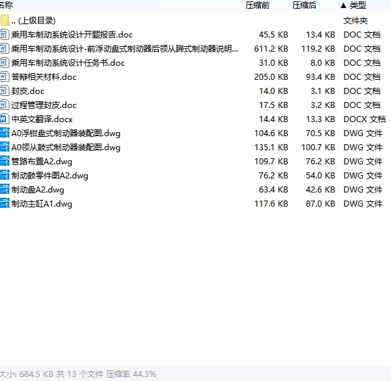This screenshot has height=381, width=391.
Task: Click the 119.2 KB compressed size value
Action: (x=318, y=48)
